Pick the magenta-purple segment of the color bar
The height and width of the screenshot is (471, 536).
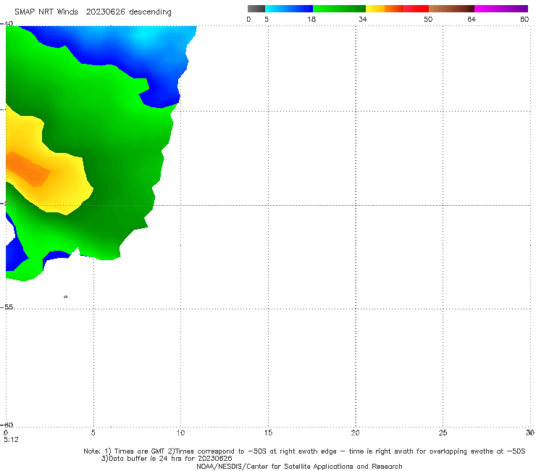[x=501, y=9]
